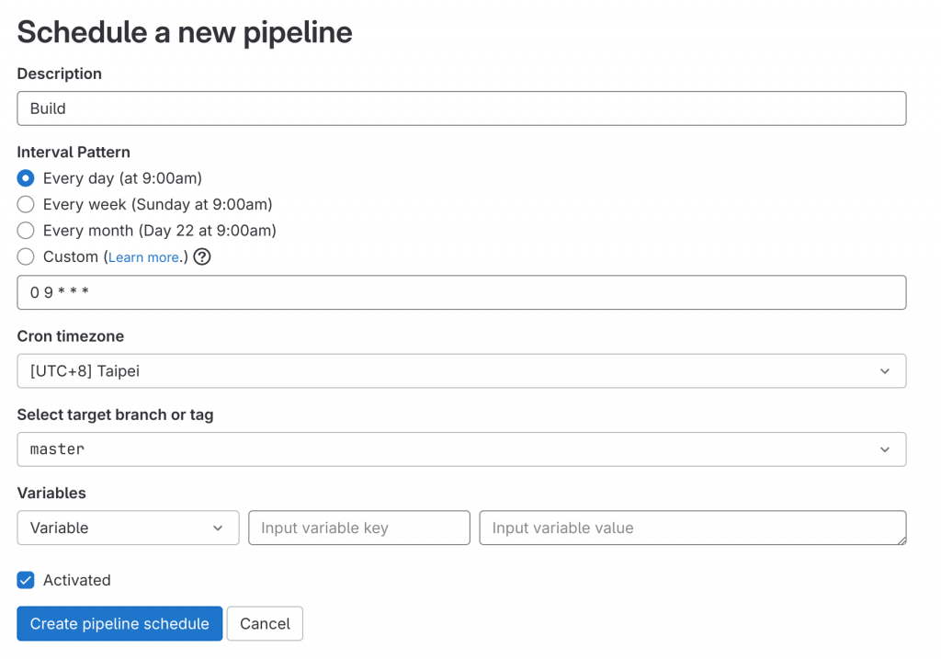This screenshot has width=941, height=659.
Task: Click the 'Input variable value' text area
Action: click(689, 528)
